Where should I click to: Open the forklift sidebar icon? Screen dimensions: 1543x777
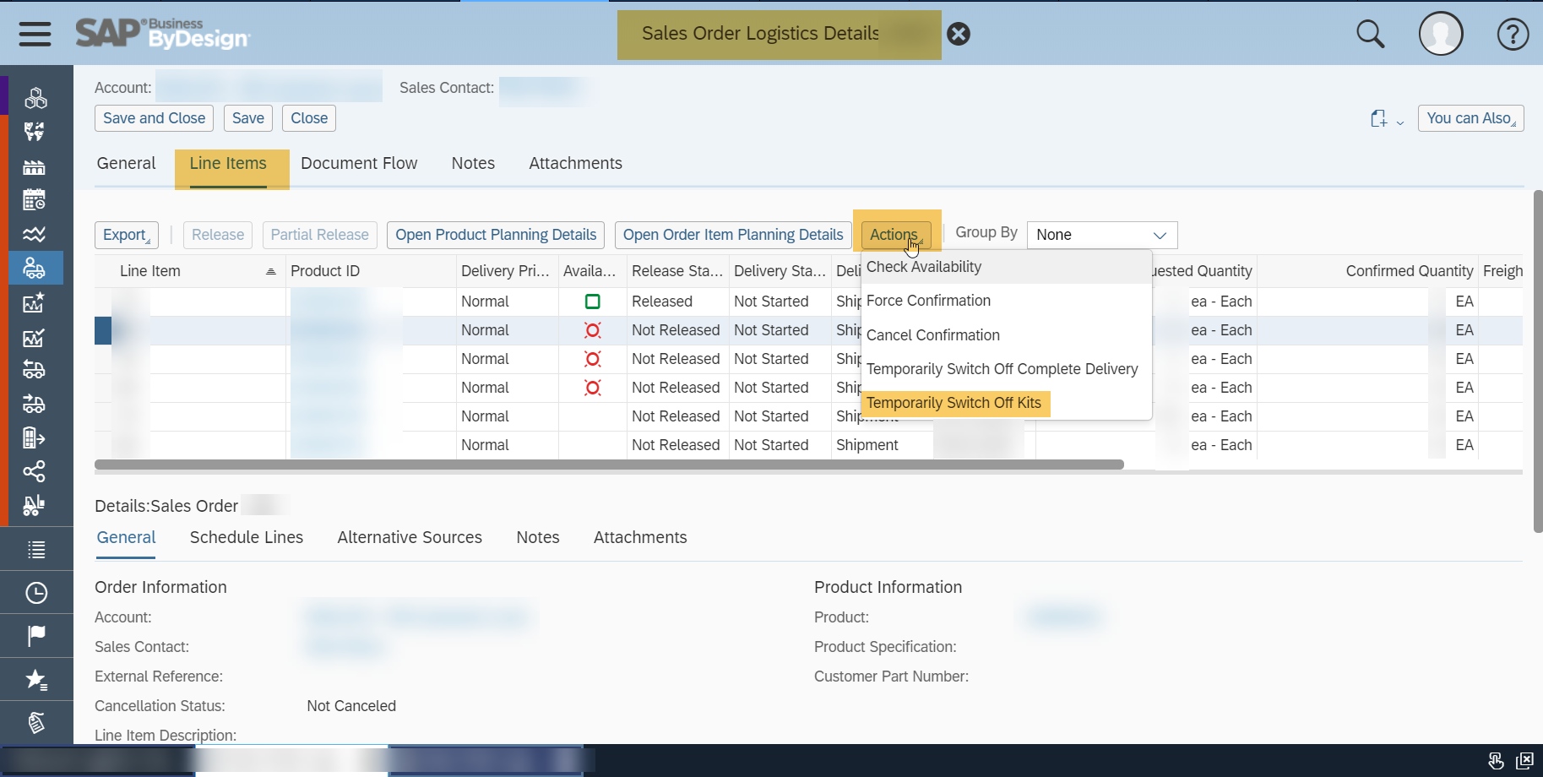pos(34,505)
